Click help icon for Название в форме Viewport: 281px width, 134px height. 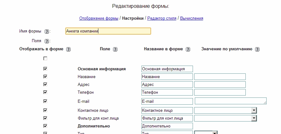coord(188,49)
